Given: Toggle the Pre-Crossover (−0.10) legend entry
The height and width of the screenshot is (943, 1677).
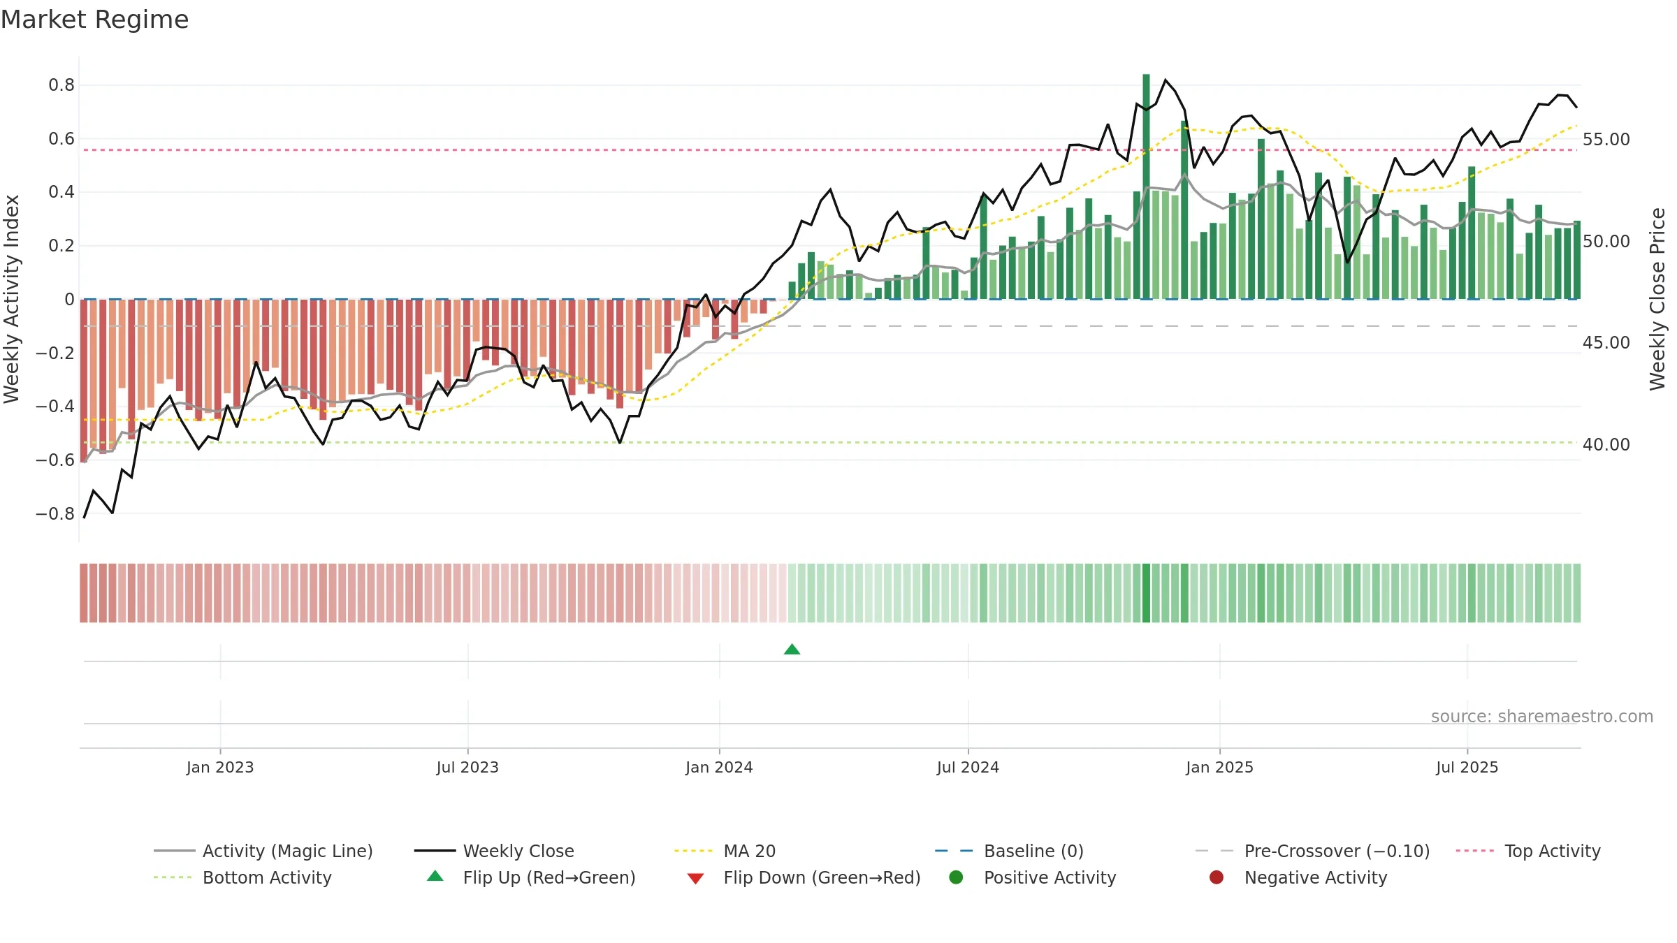Looking at the screenshot, I should pyautogui.click(x=1313, y=851).
